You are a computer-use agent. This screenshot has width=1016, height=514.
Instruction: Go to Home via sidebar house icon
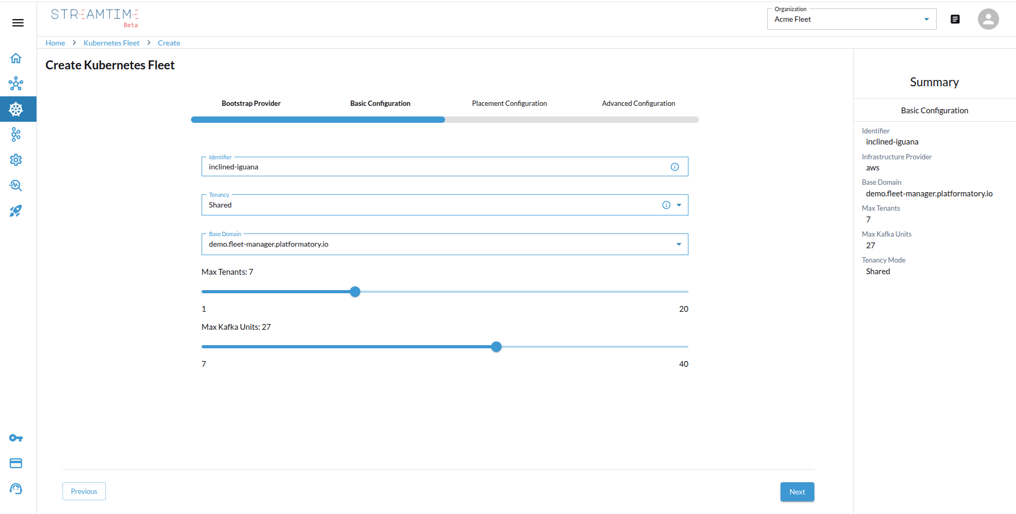16,58
